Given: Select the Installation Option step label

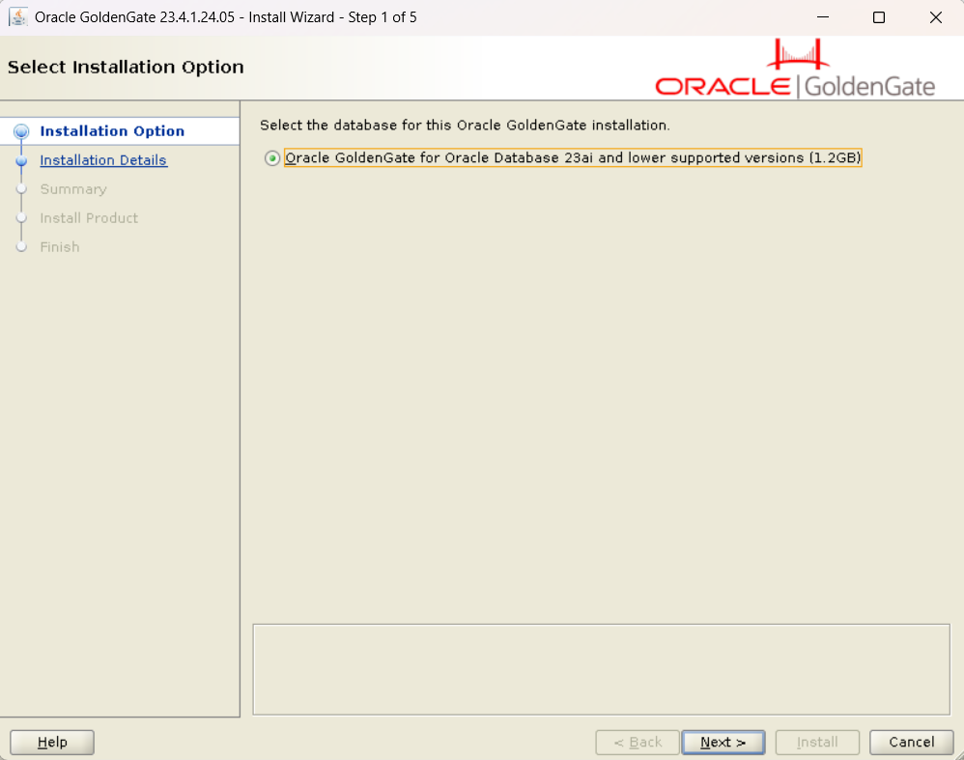Looking at the screenshot, I should point(112,131).
